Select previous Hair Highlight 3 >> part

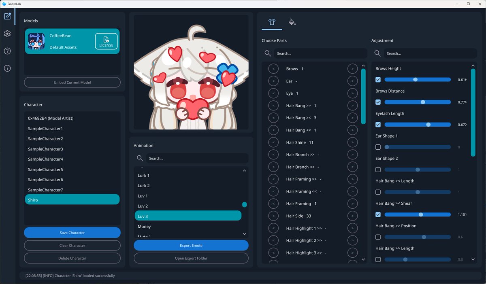273,252
